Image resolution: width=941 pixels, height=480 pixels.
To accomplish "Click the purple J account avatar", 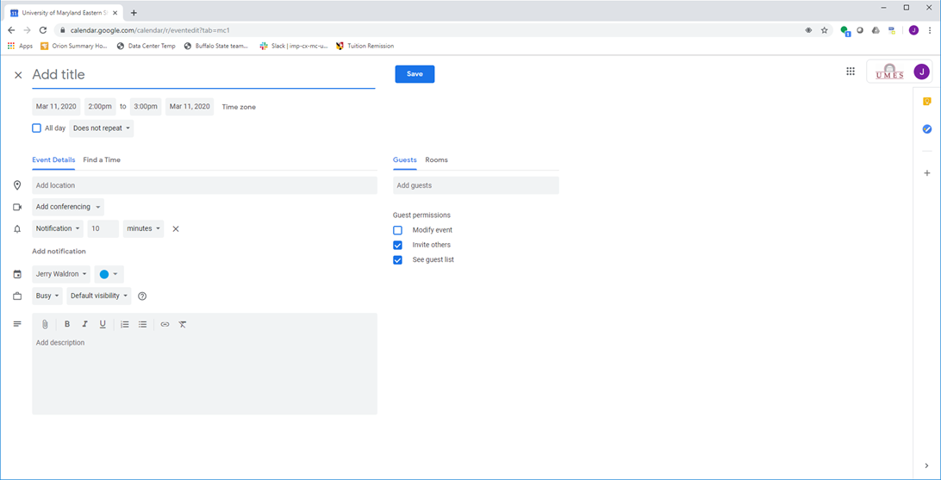I will click(921, 72).
